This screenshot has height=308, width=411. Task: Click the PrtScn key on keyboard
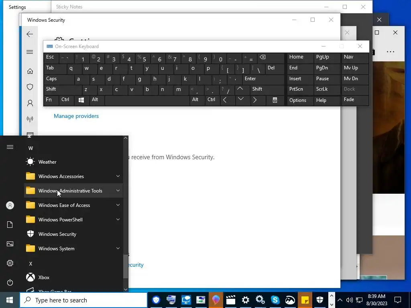tap(300, 89)
